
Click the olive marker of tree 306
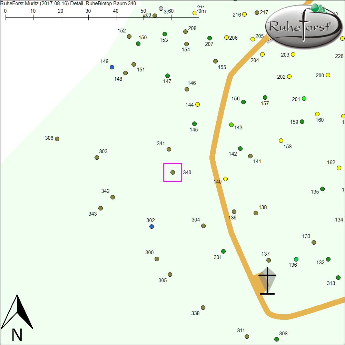point(57,139)
